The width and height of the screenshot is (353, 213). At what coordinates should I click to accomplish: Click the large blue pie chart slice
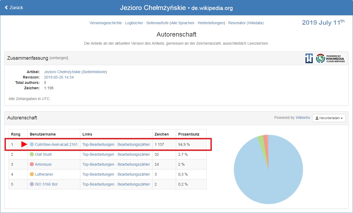point(268,175)
